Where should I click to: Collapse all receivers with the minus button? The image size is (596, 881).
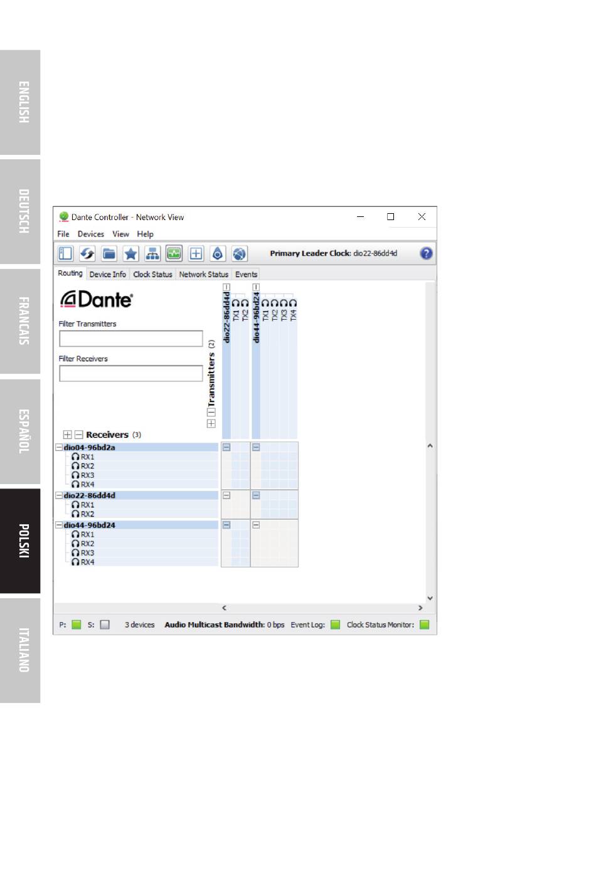(x=78, y=435)
